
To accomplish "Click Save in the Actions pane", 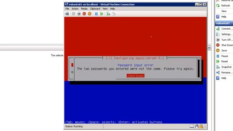I will (224, 51).
